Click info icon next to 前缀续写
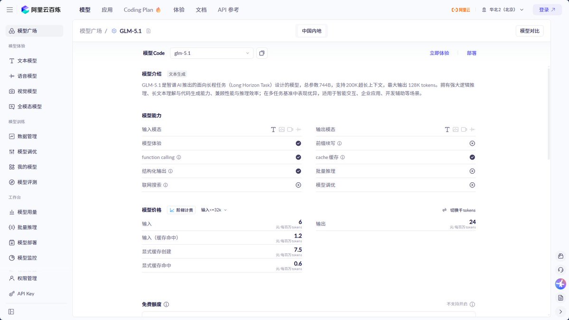This screenshot has width=569, height=320. [339, 143]
